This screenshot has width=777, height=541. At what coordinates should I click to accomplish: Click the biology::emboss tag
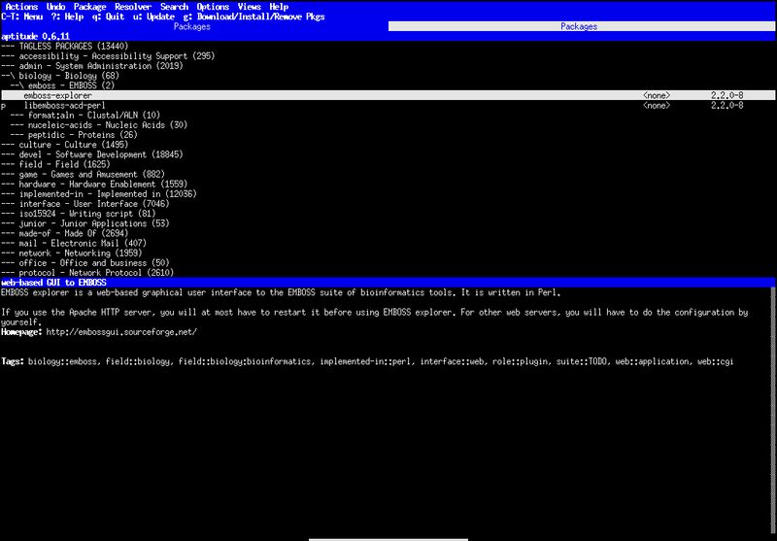point(62,361)
